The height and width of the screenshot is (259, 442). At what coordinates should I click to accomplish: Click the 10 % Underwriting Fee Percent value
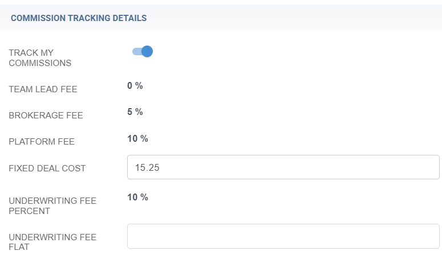tap(137, 198)
